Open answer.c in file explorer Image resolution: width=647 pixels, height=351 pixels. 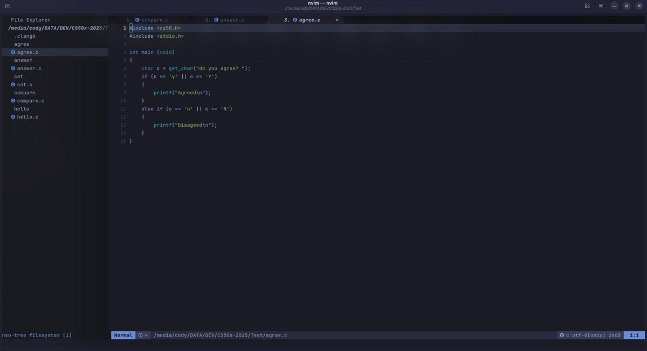coord(29,68)
